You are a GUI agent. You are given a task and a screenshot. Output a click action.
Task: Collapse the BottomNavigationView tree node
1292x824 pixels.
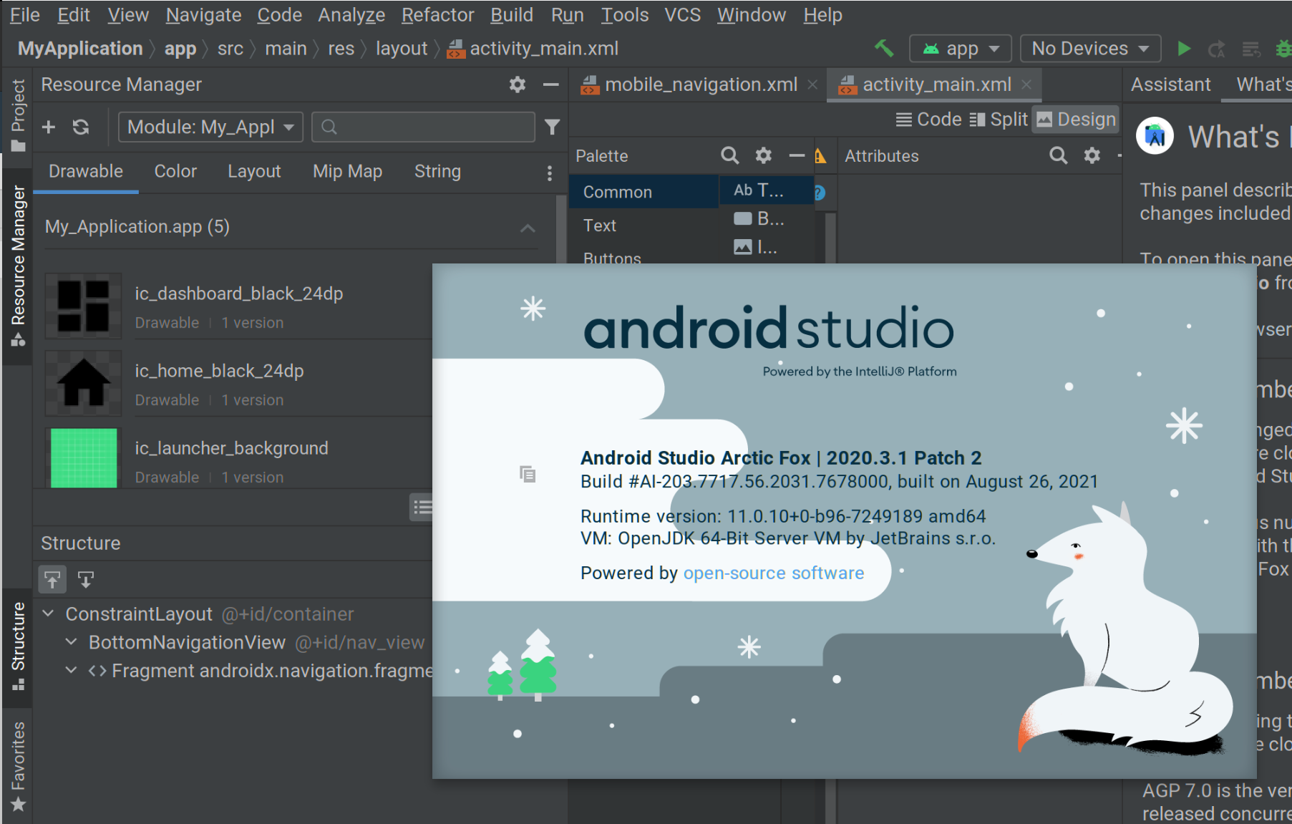(x=71, y=642)
